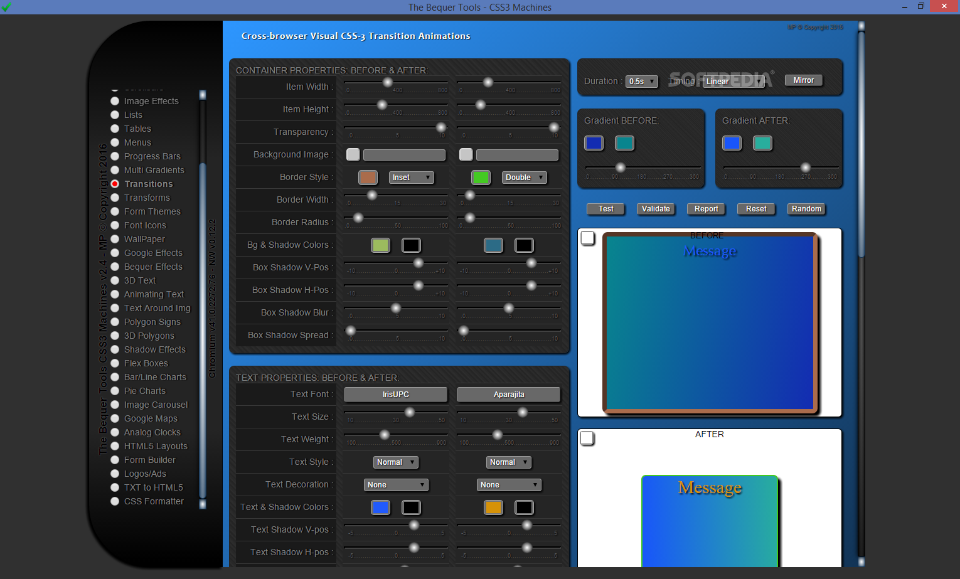Image resolution: width=960 pixels, height=579 pixels.
Task: Click the before Transparency slider knob
Action: click(x=441, y=127)
